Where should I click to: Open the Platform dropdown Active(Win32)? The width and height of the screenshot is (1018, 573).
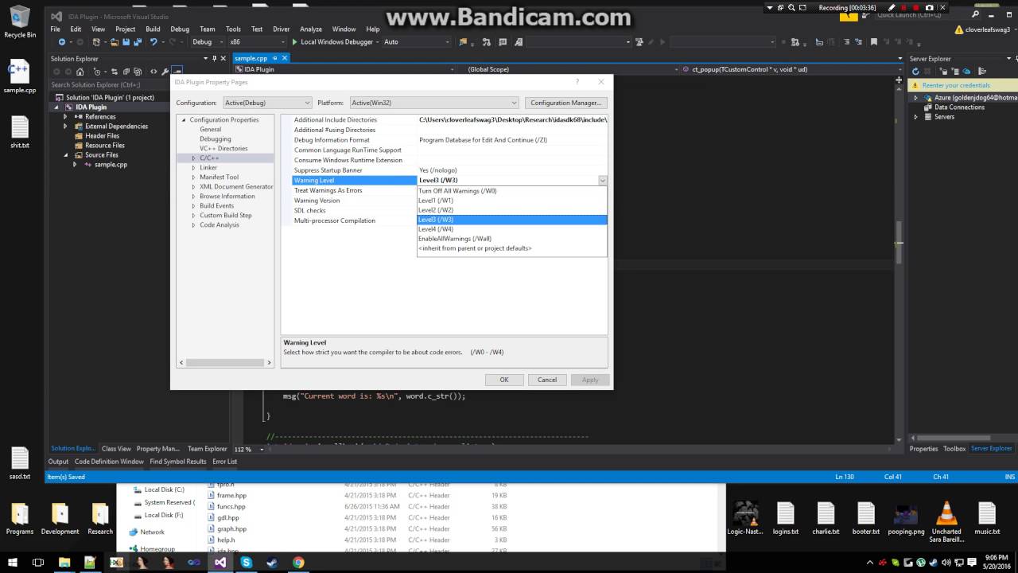click(x=434, y=103)
